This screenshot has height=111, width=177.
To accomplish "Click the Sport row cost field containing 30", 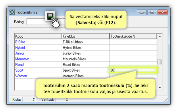I will click(x=133, y=70).
